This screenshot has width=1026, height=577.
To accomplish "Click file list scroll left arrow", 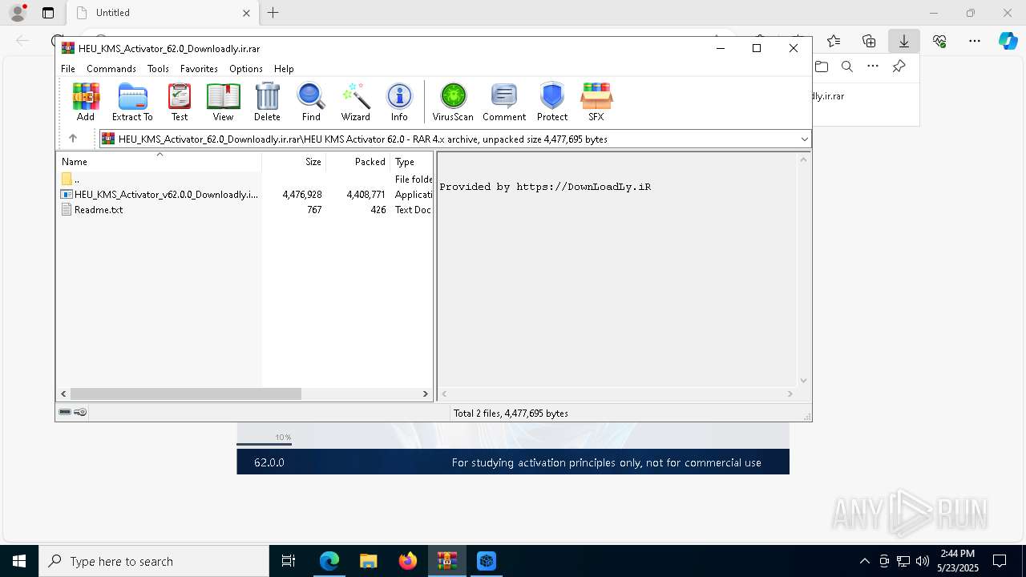I will coord(63,393).
